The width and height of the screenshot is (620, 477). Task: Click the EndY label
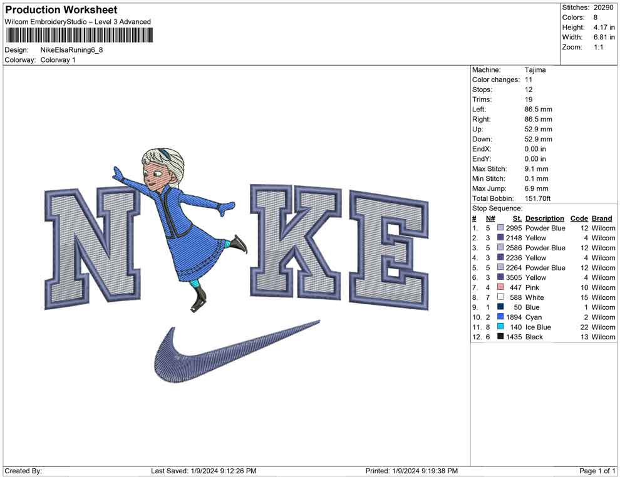(x=482, y=159)
